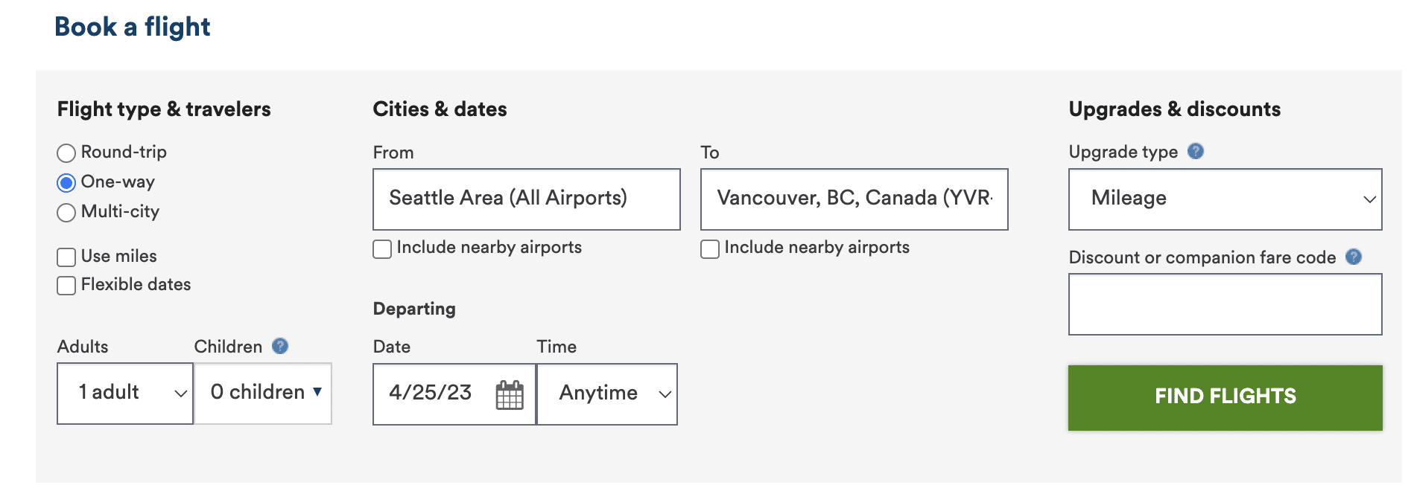
Task: Tick Include nearby airports under From
Action: coord(382,248)
